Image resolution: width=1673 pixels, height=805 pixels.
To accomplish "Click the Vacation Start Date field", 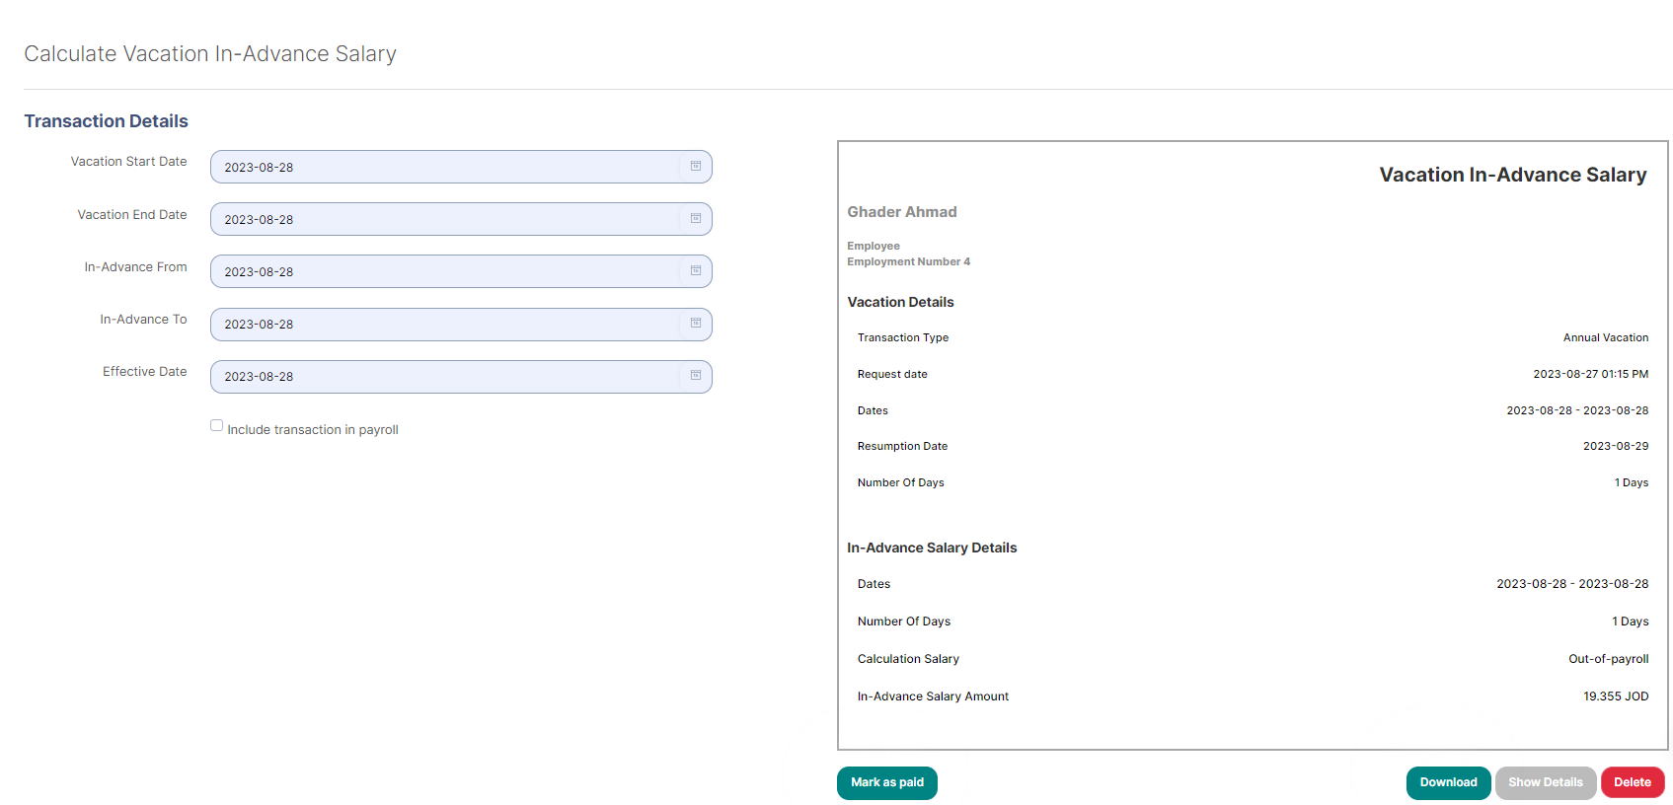I will tap(461, 167).
